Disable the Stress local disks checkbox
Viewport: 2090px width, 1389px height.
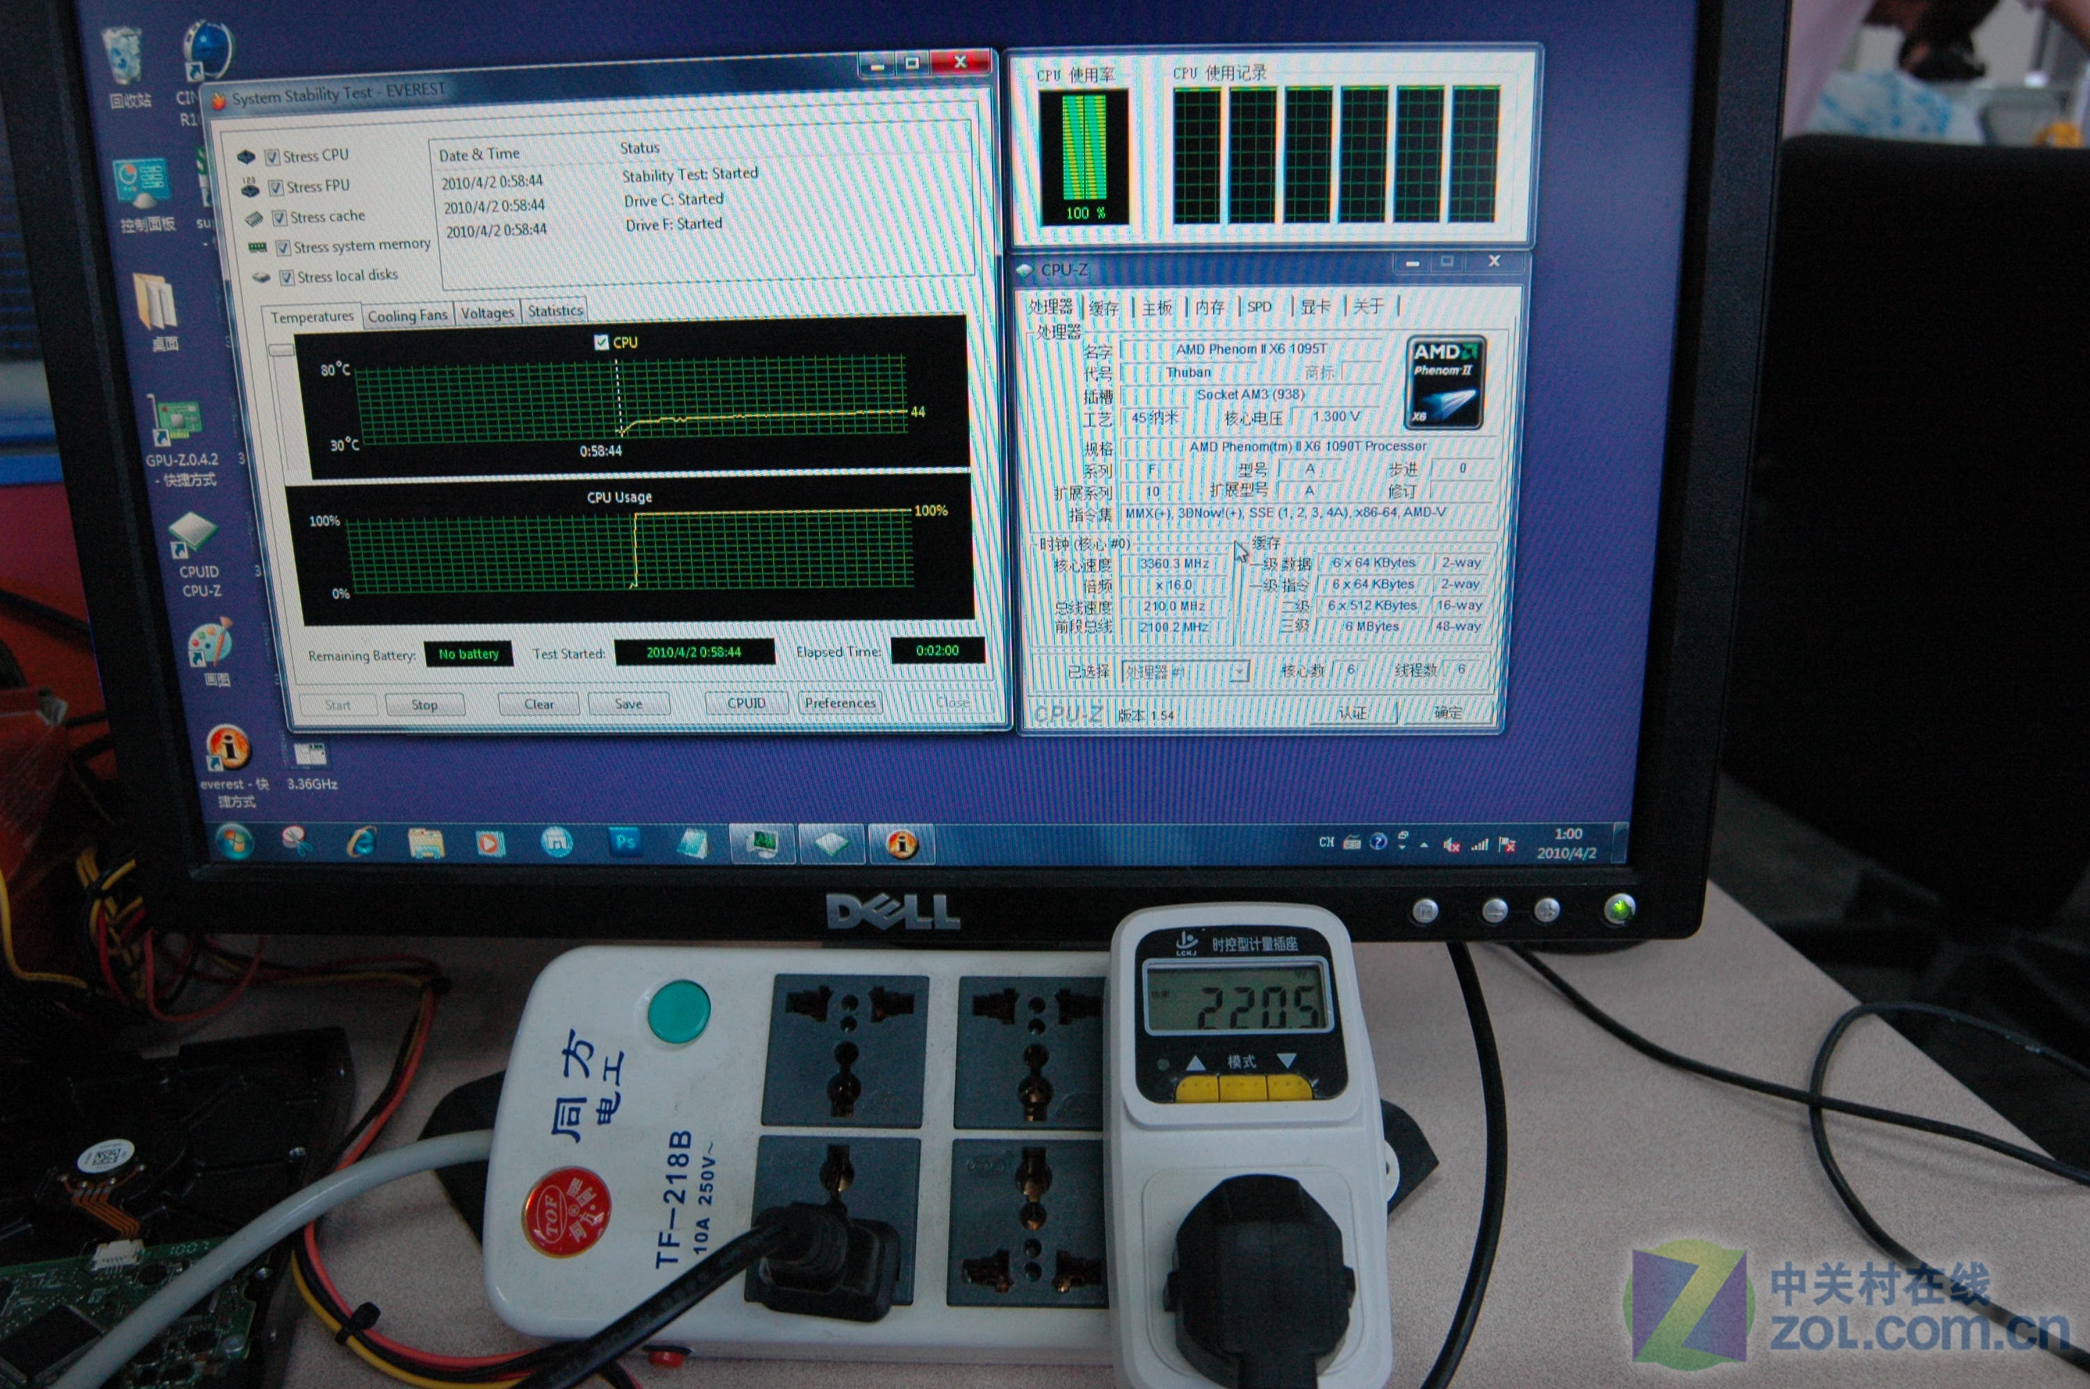click(x=286, y=278)
